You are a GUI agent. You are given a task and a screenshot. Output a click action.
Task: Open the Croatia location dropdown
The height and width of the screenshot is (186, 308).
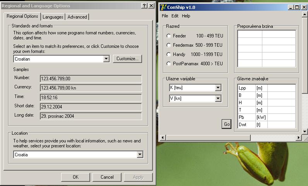pyautogui.click(x=140, y=155)
